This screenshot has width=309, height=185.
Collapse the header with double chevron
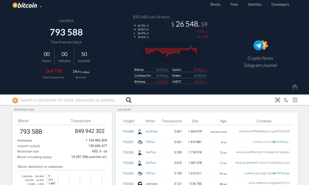coord(295,87)
